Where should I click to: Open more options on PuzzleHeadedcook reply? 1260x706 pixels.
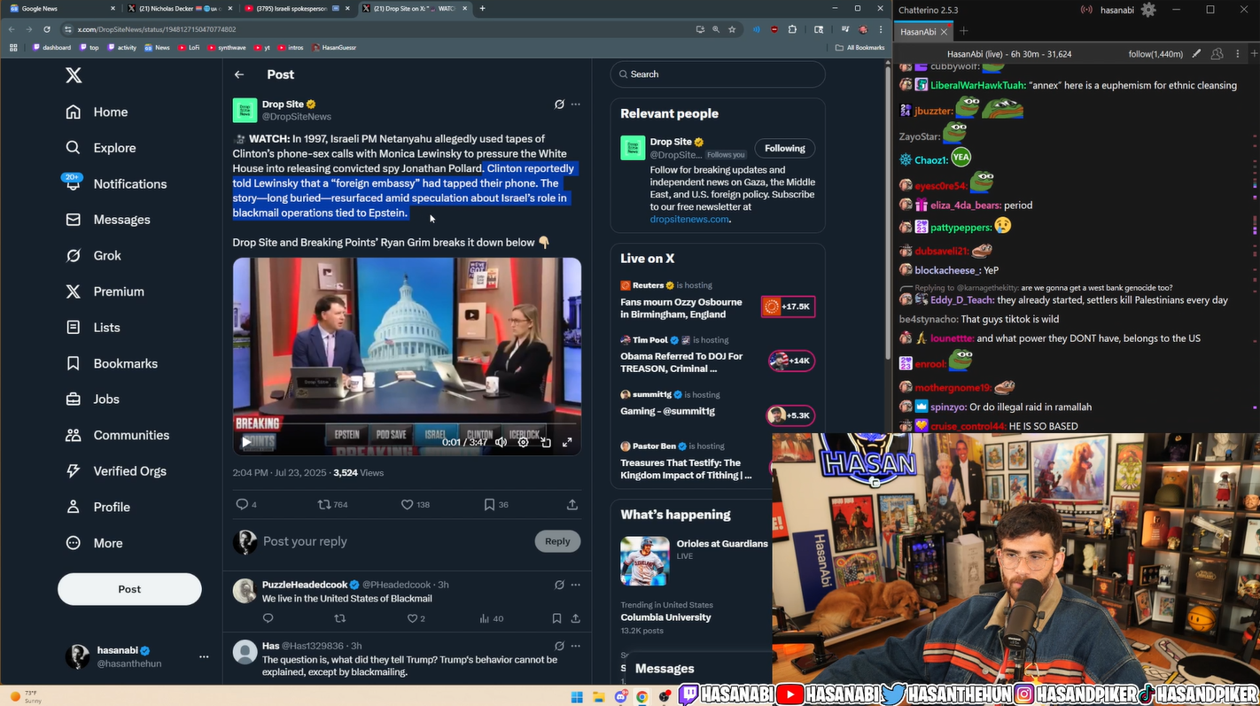pyautogui.click(x=576, y=585)
